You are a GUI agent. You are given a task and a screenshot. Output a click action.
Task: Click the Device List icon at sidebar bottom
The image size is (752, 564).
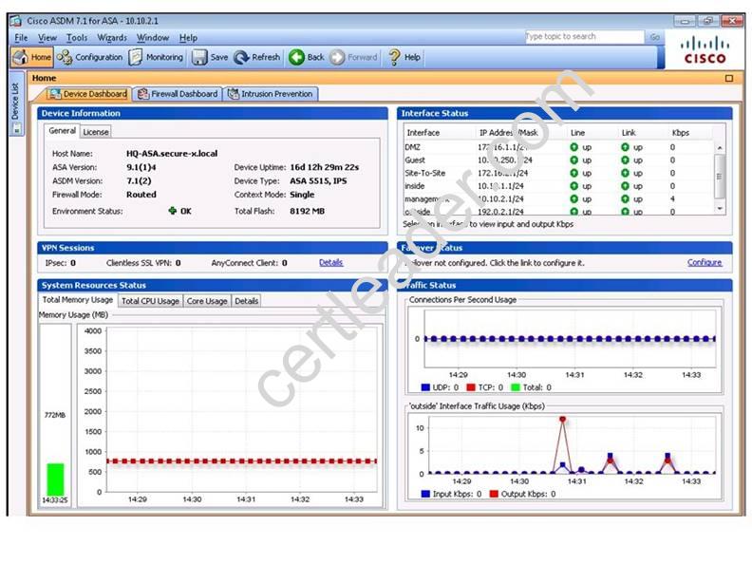[x=17, y=128]
